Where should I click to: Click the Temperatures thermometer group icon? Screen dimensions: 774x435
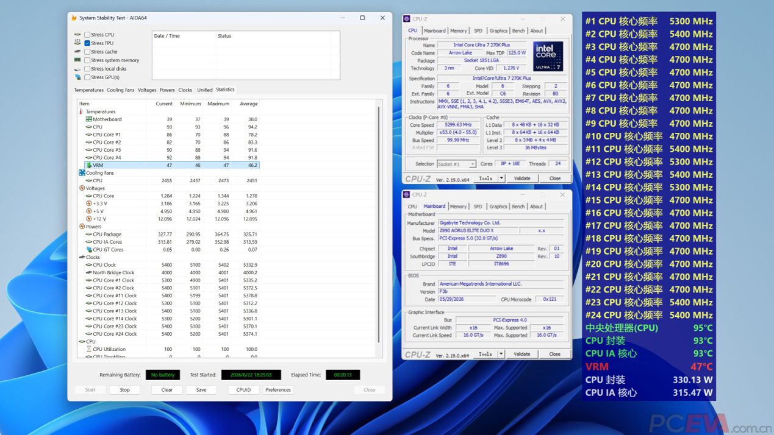(x=82, y=111)
